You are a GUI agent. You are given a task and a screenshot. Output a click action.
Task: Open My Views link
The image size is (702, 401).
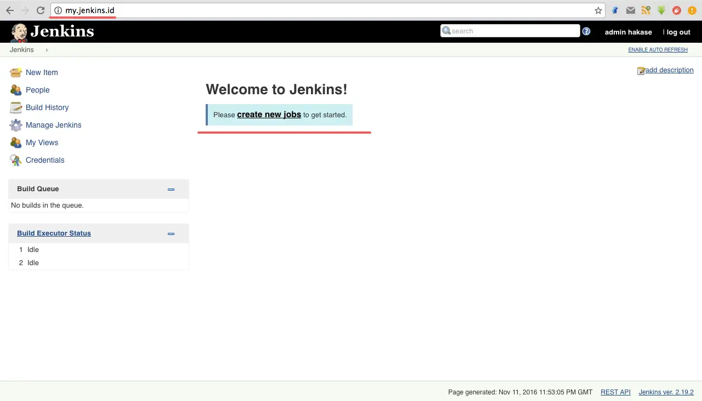pyautogui.click(x=42, y=142)
